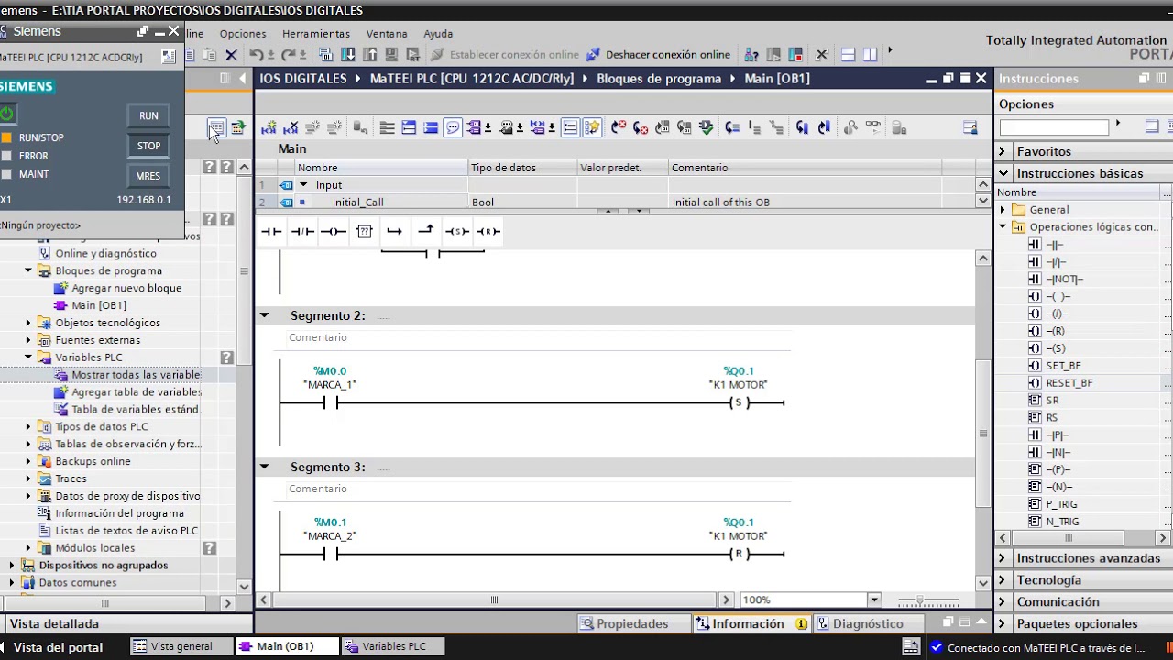
Task: Open the Herramientas menu
Action: point(316,34)
